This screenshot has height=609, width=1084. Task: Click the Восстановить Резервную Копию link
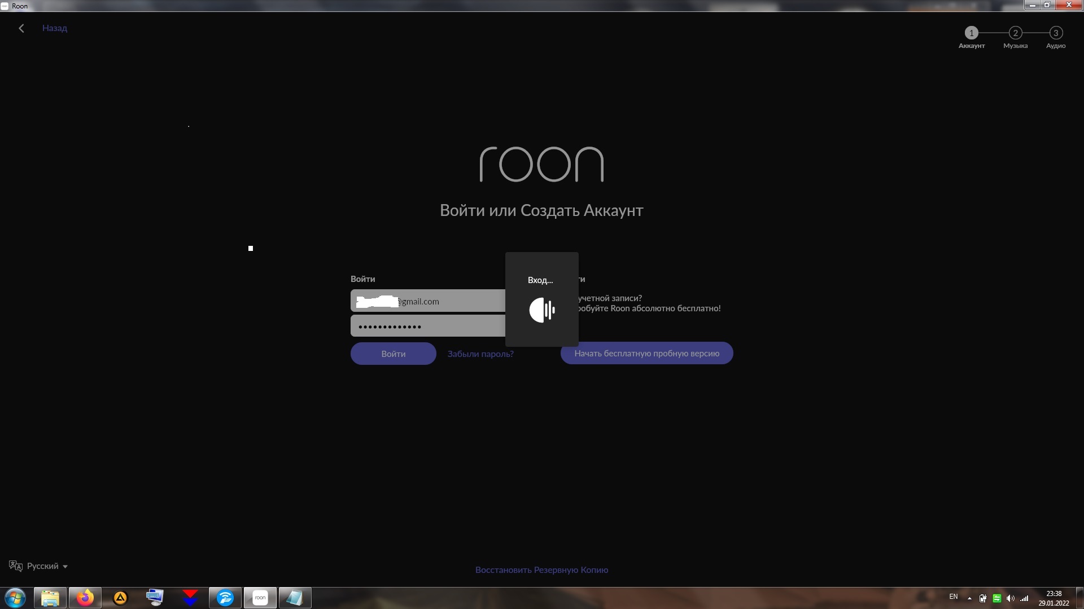tap(541, 570)
